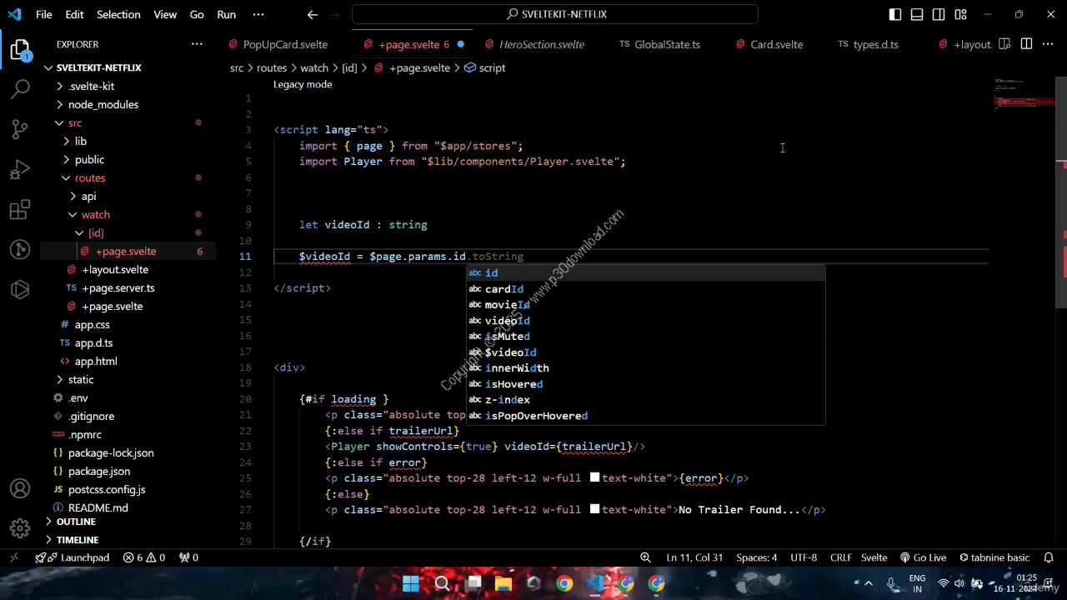Switch to the PopUpCard.svelte tab
1067x600 pixels.
click(x=277, y=44)
